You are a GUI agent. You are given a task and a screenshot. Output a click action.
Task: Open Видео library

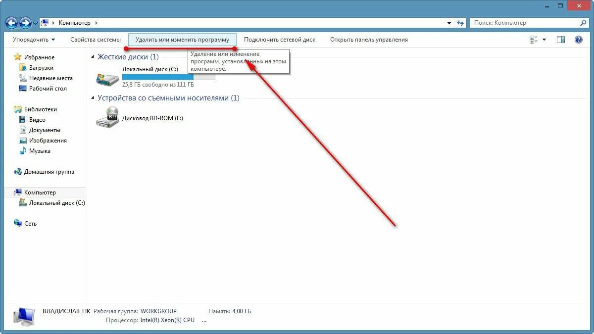click(37, 120)
